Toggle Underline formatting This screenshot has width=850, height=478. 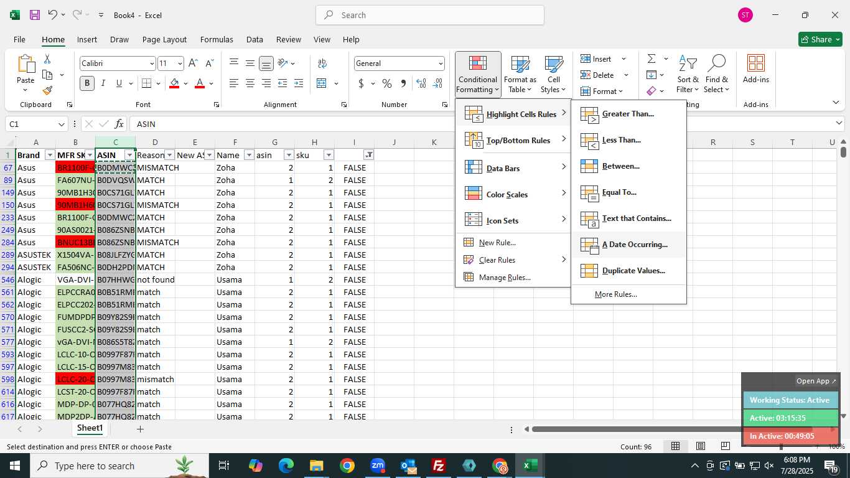(x=119, y=83)
